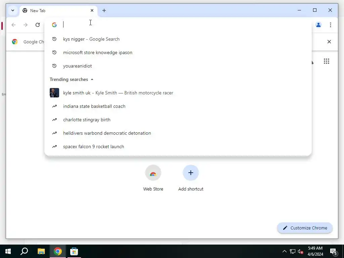Open the Web Store shortcut
The width and height of the screenshot is (344, 258).
click(x=153, y=178)
